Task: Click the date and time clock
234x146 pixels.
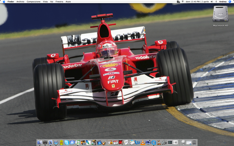Action: tap(197, 1)
